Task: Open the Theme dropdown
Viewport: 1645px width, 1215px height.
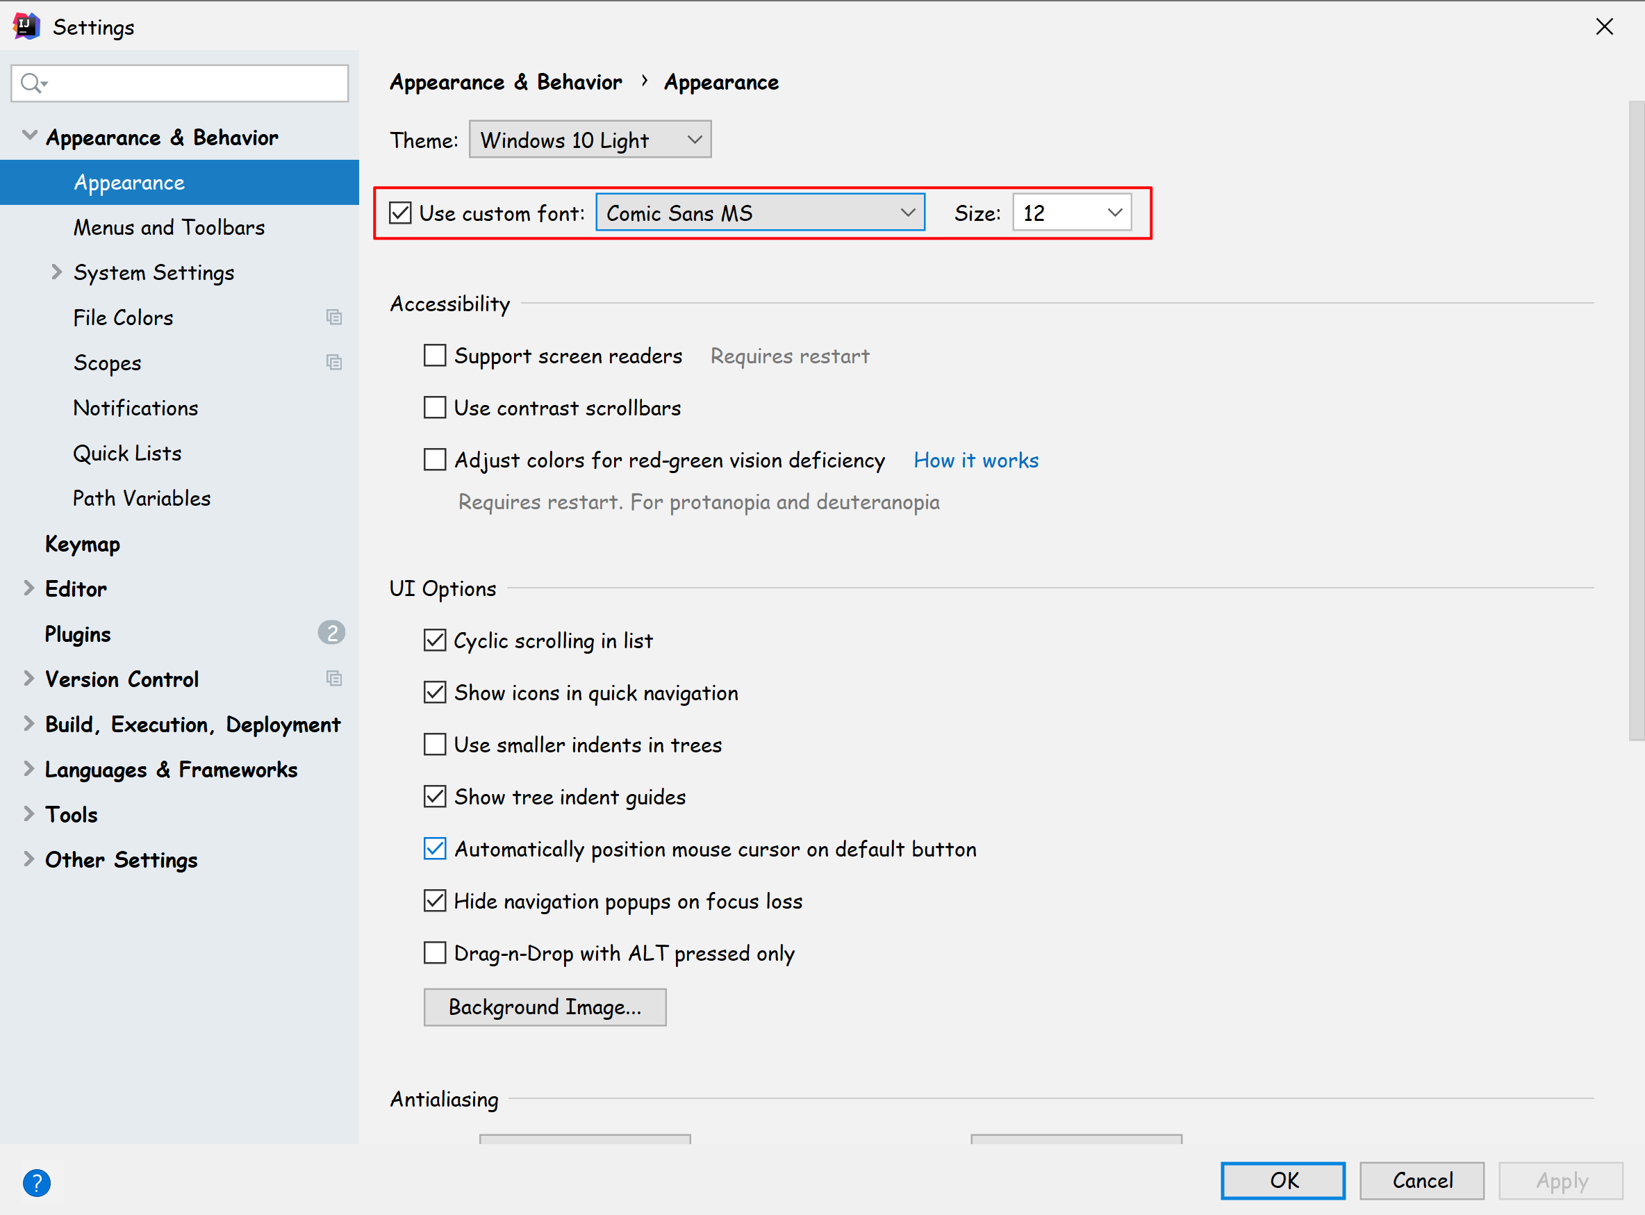Action: (590, 140)
